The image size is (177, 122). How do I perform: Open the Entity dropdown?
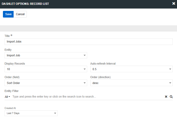pyautogui.click(x=46, y=55)
